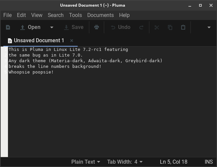Expand the recent files arrow beside Open
This screenshot has height=167, width=217.
click(x=51, y=27)
